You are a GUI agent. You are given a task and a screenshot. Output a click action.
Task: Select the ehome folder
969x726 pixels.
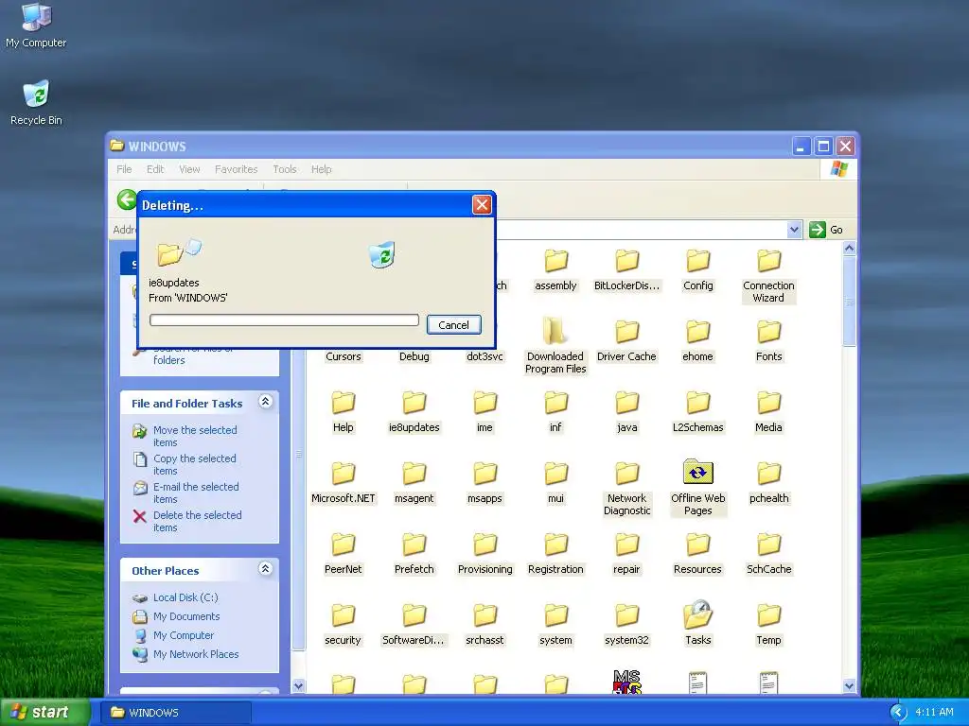click(697, 340)
